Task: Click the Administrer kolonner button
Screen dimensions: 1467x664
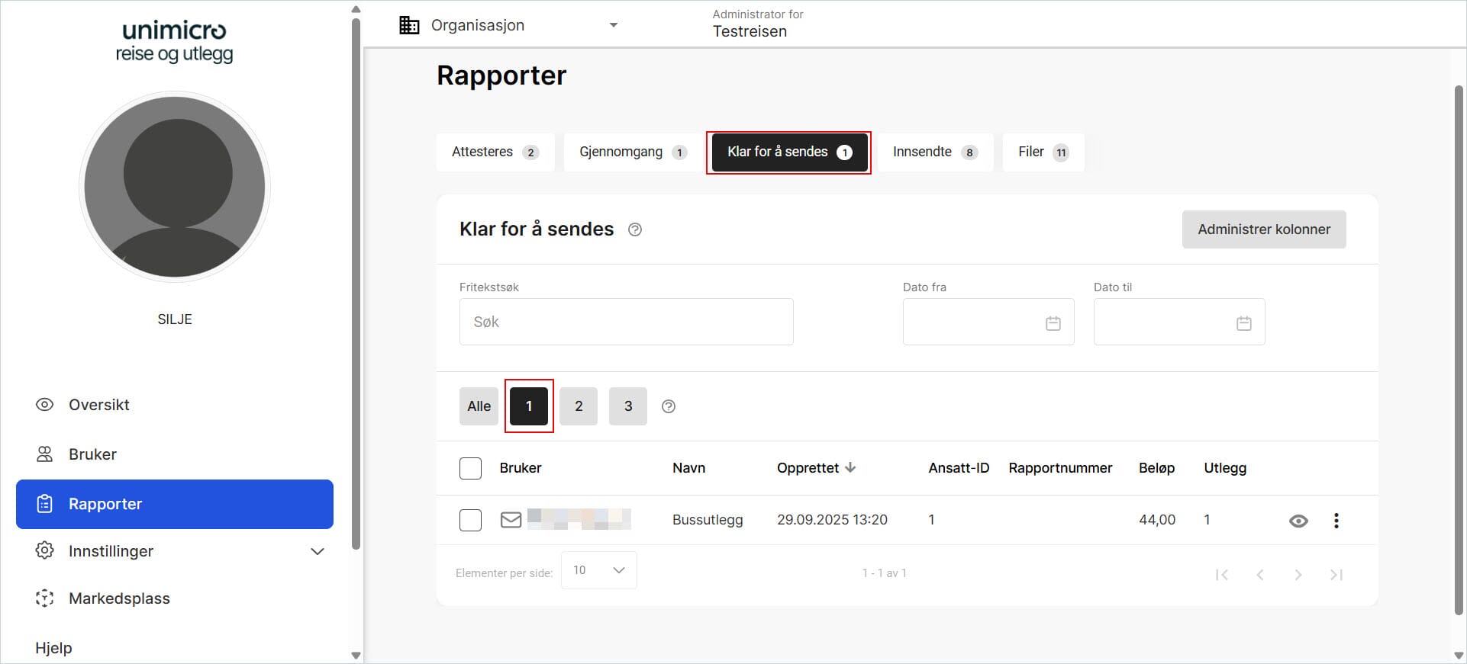Action: click(x=1263, y=229)
